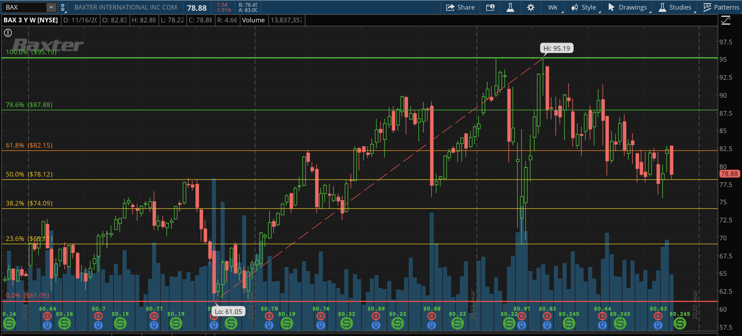Click the blue lightbulb conference icon below $0.89
The image size is (742, 336).
tap(376, 325)
